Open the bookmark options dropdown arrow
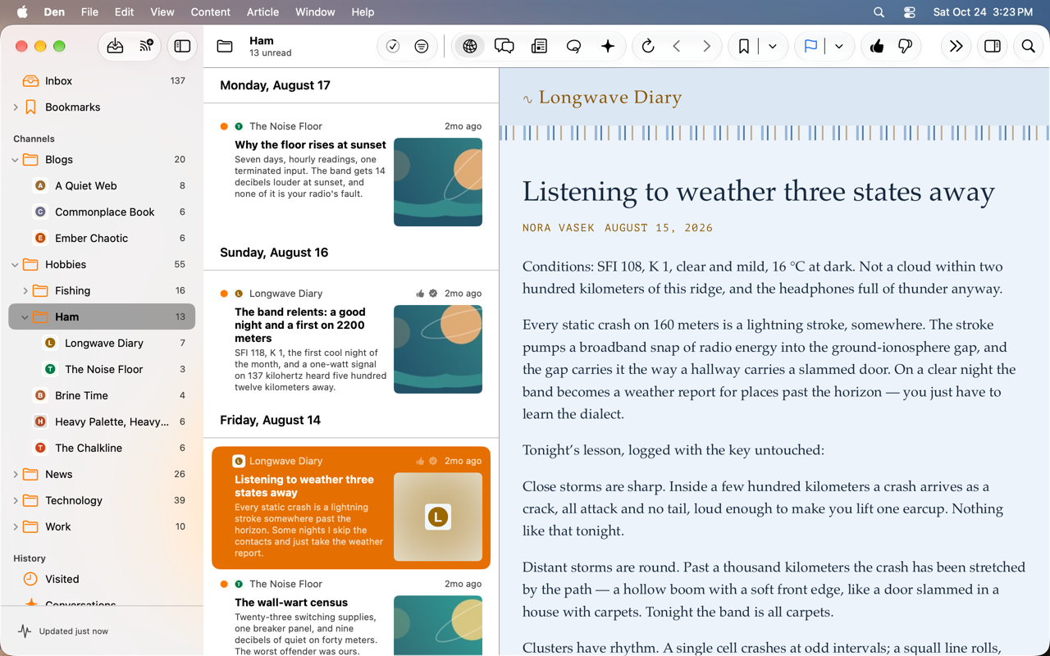Viewport: 1050px width, 656px height. tap(773, 47)
